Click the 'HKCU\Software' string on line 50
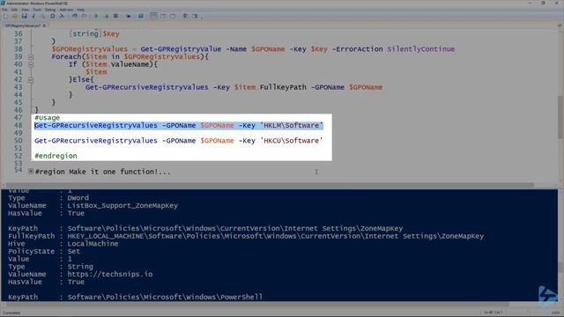 [292, 141]
